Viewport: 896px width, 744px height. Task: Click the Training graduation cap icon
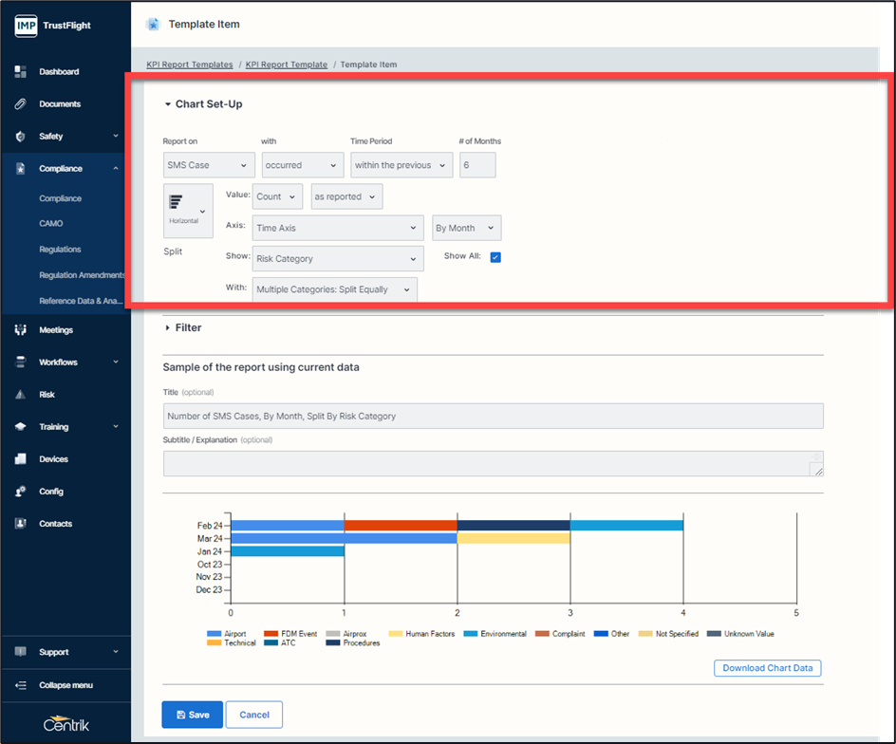(x=20, y=427)
